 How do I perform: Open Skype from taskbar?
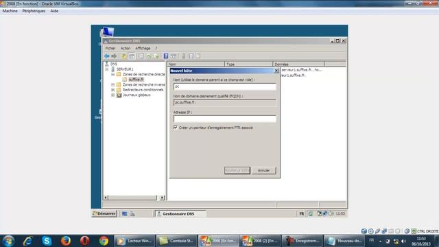(x=47, y=241)
